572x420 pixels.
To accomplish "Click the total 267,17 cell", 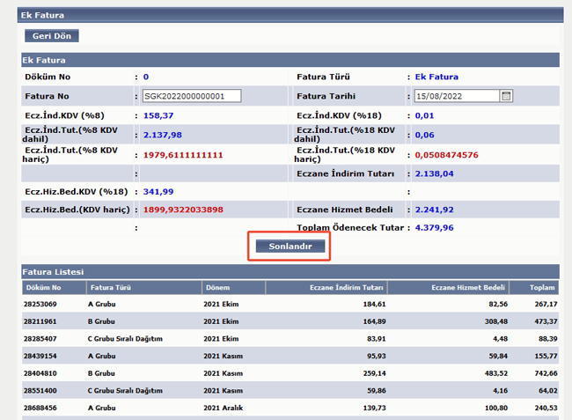I will pyautogui.click(x=546, y=304).
